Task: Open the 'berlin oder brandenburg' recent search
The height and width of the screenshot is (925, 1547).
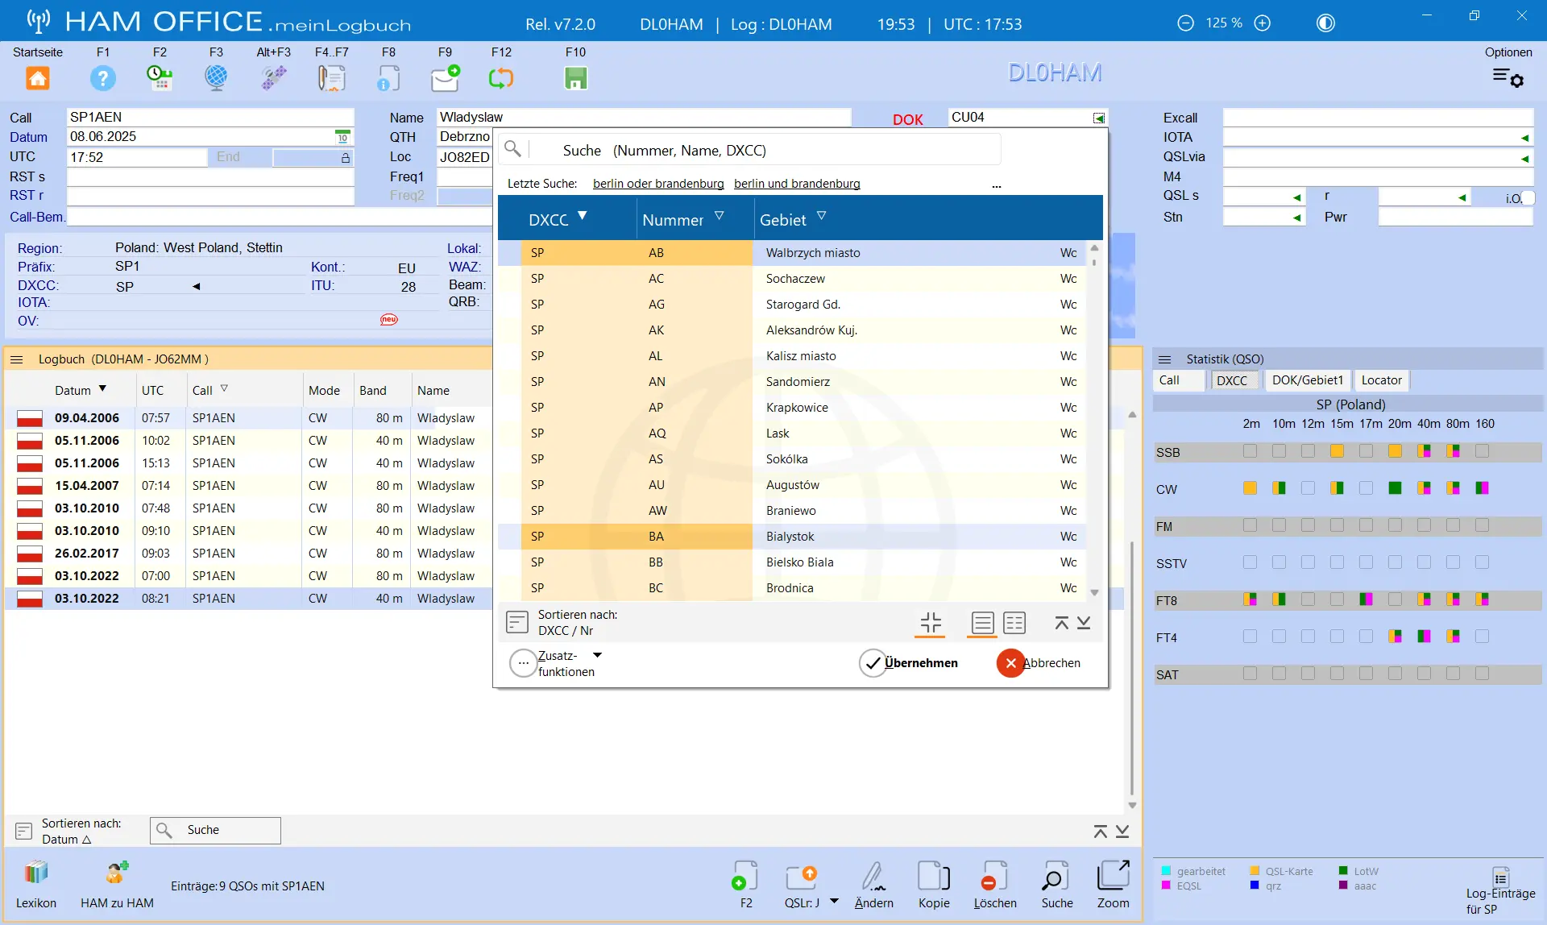Action: (x=658, y=184)
